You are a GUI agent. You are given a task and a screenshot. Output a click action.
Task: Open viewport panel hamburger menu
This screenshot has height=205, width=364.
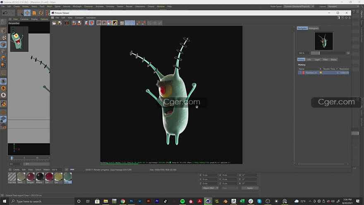coord(10,19)
